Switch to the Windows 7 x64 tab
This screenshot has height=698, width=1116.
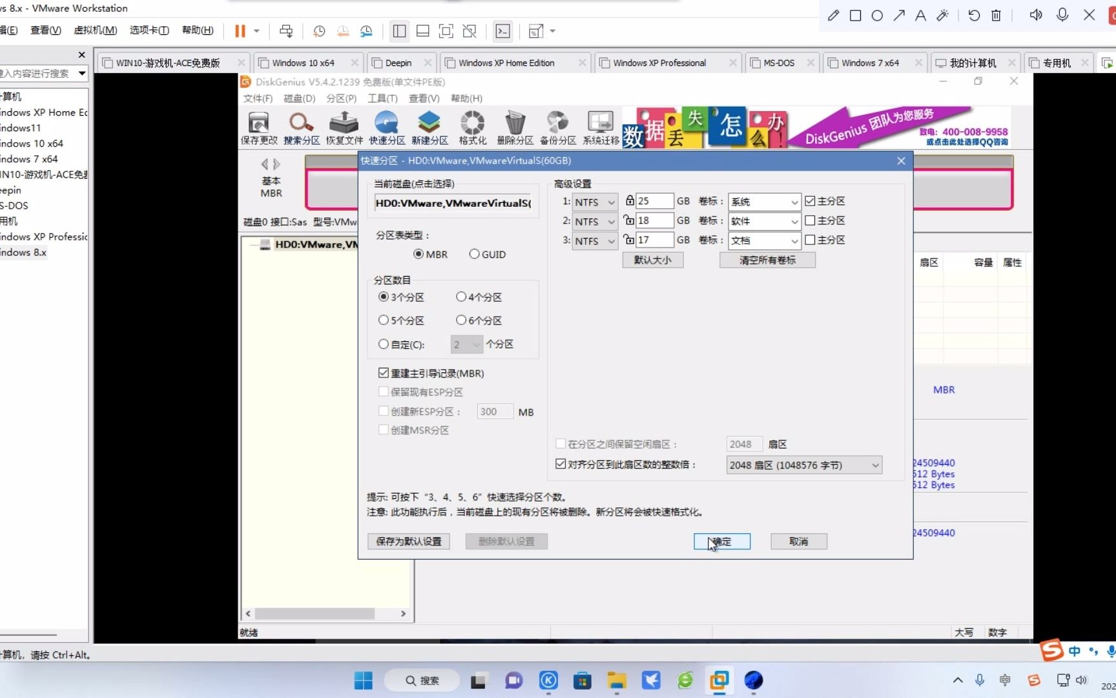870,63
